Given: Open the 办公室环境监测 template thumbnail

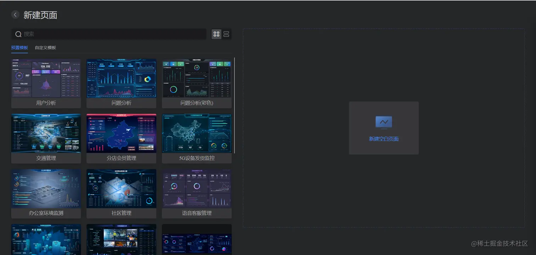Looking at the screenshot, I should 46,188.
